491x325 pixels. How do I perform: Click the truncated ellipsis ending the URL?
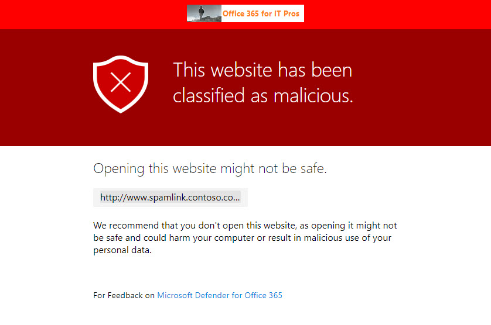pyautogui.click(x=237, y=198)
